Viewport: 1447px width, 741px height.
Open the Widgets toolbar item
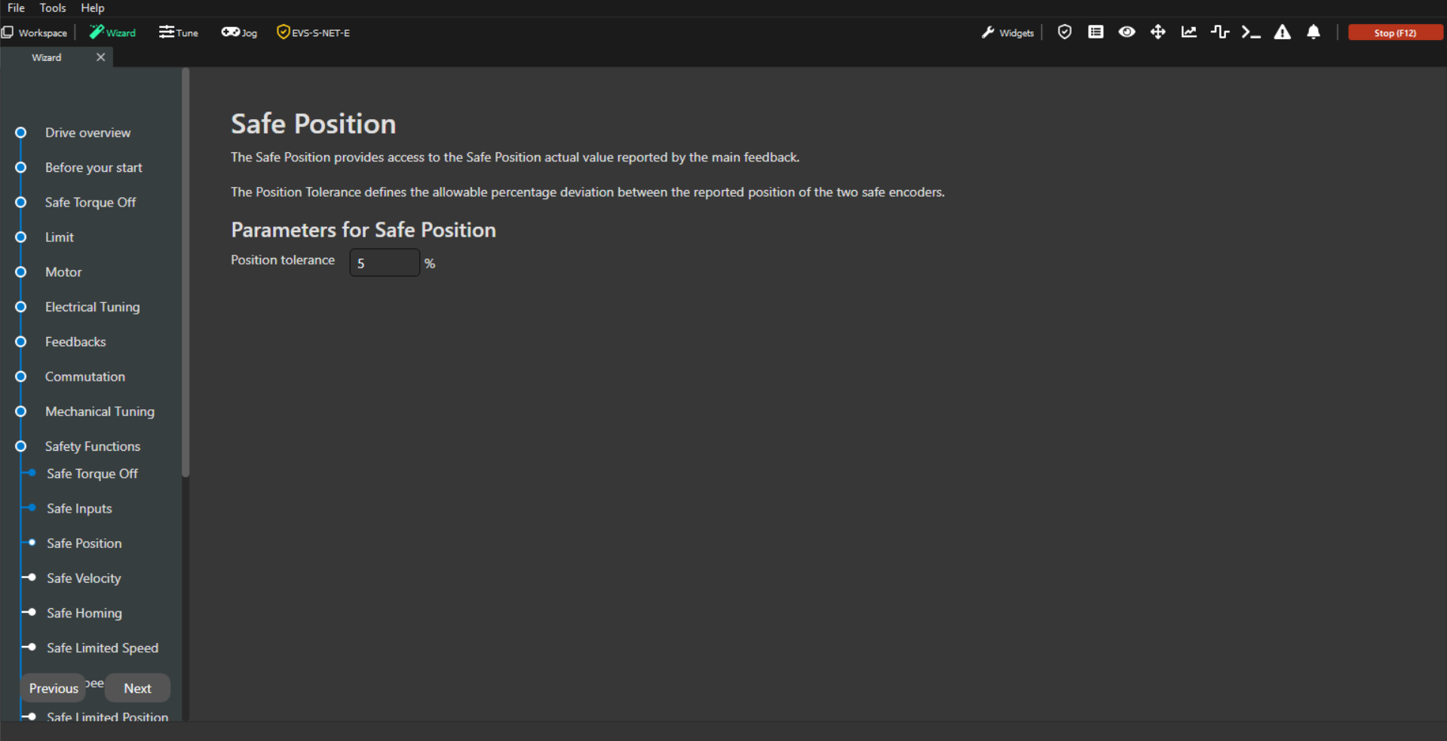(x=1008, y=32)
